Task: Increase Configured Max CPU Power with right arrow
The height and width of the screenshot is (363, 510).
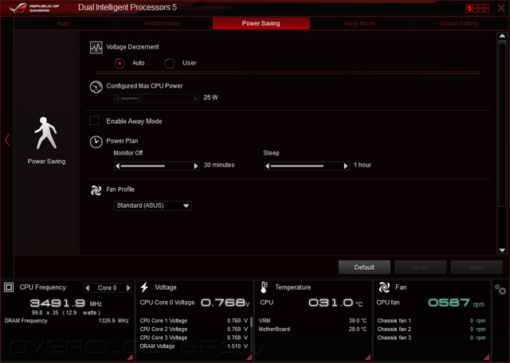Action: point(196,99)
